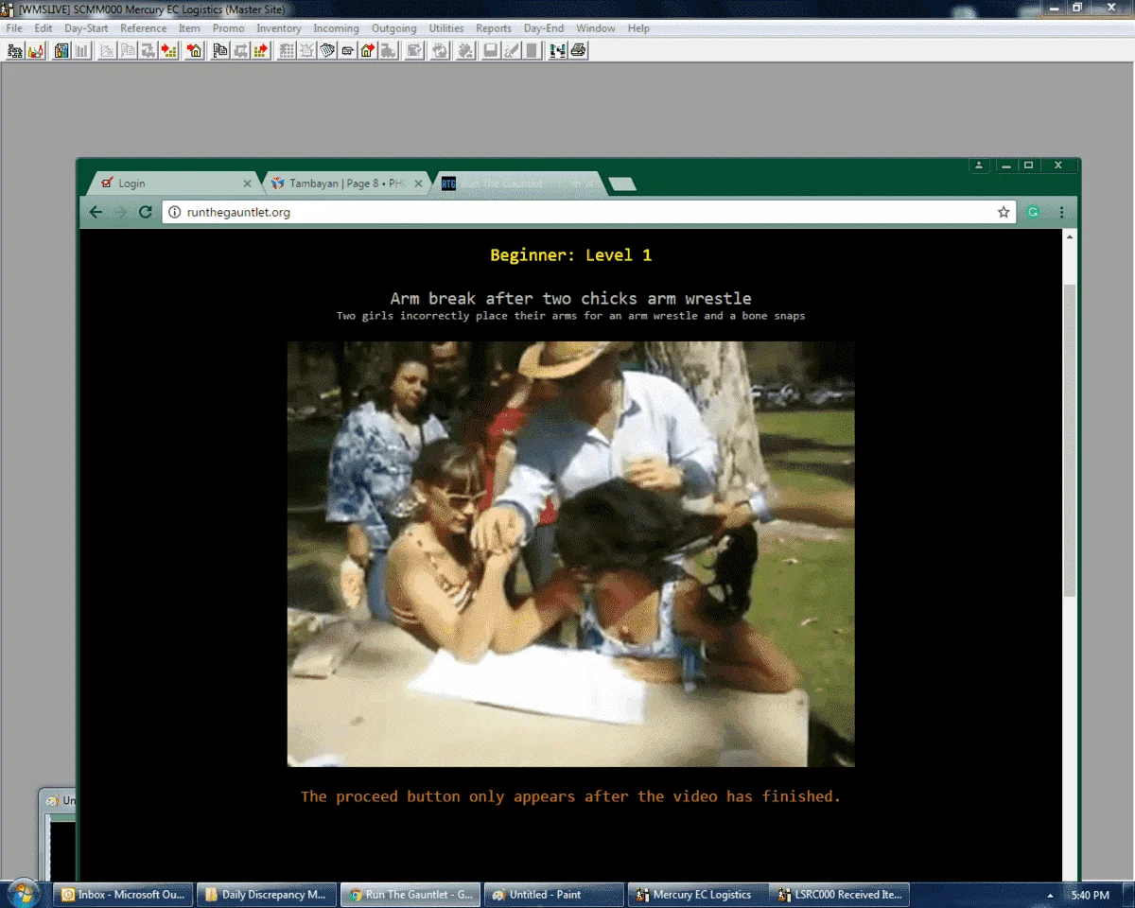Go forward in the Chrome browser

point(120,212)
